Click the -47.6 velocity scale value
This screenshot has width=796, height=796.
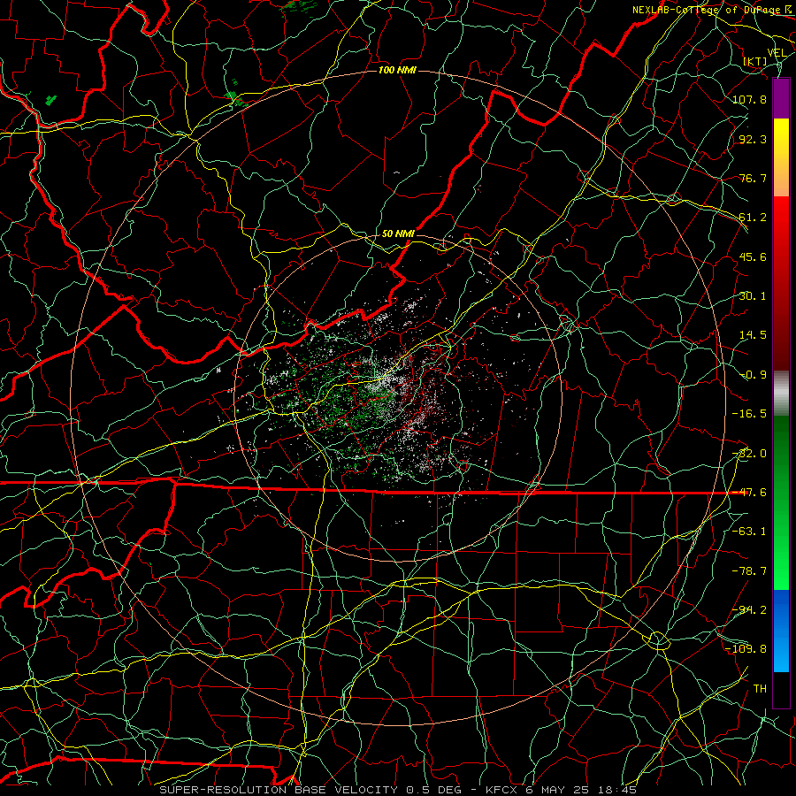click(x=749, y=493)
